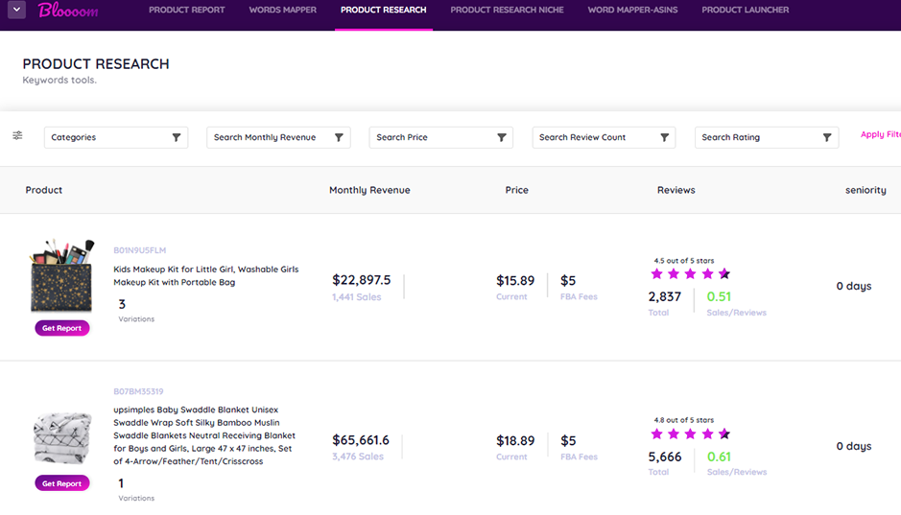Click funnel icon in Search Review Count filter
The height and width of the screenshot is (515, 901).
tap(664, 137)
